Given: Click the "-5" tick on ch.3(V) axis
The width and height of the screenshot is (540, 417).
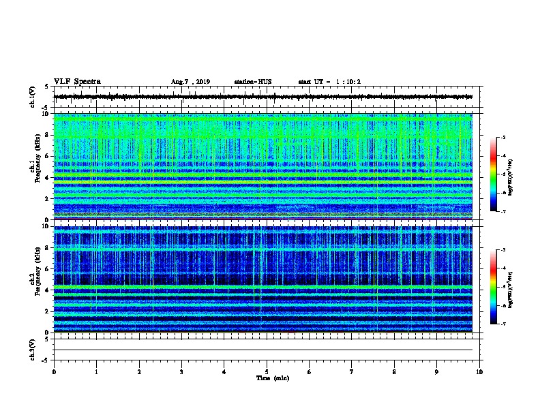Looking at the screenshot, I should (x=46, y=360).
